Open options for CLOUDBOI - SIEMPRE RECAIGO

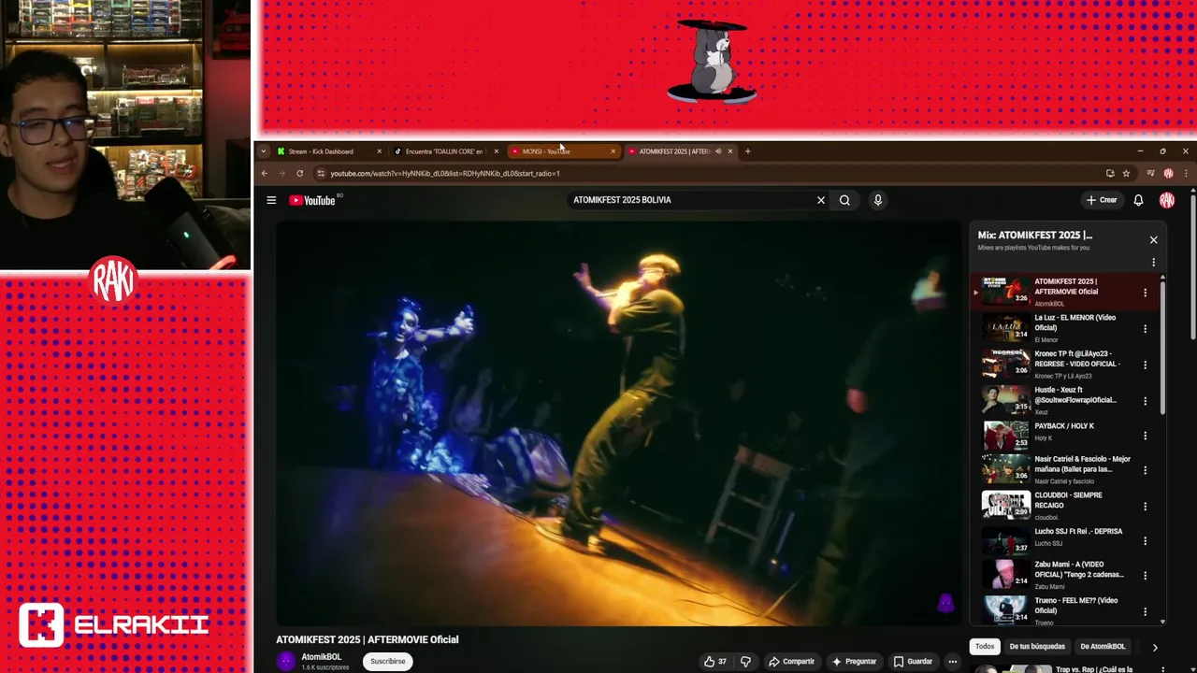click(1145, 507)
